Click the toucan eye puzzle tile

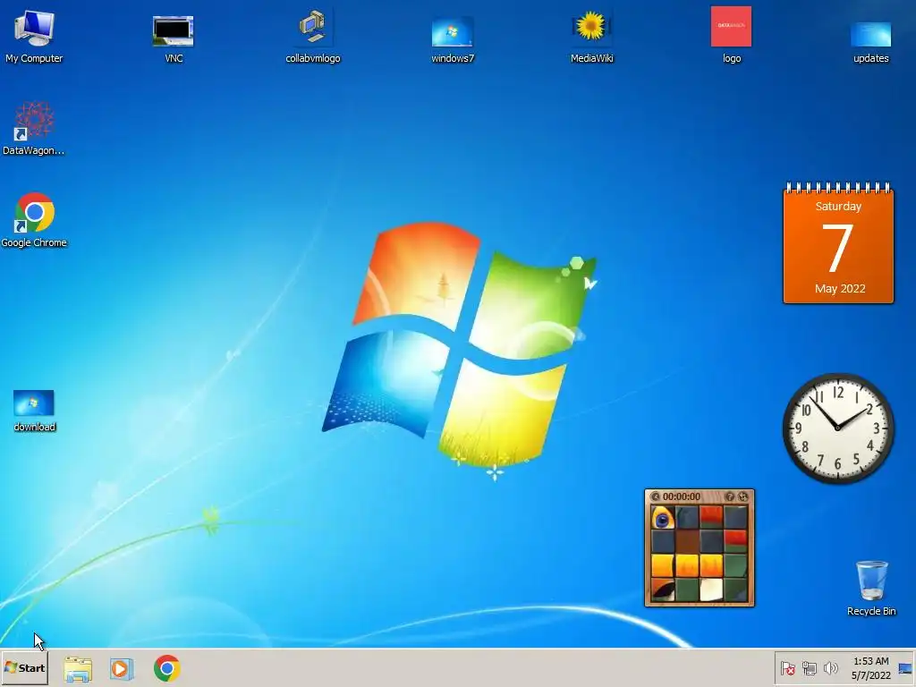(x=663, y=518)
